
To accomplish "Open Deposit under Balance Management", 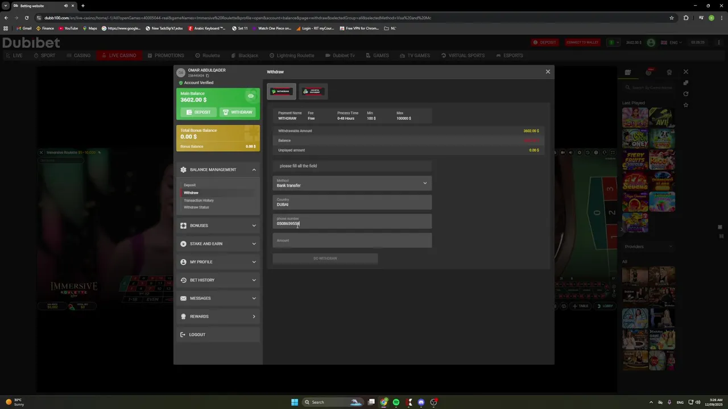I will click(190, 185).
